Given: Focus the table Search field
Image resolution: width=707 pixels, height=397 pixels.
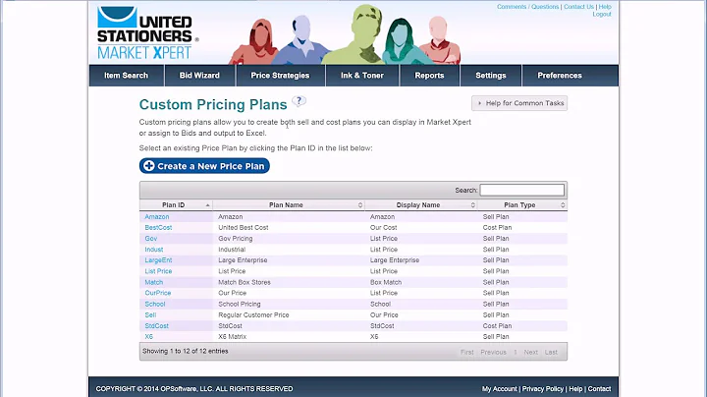Looking at the screenshot, I should click(521, 190).
